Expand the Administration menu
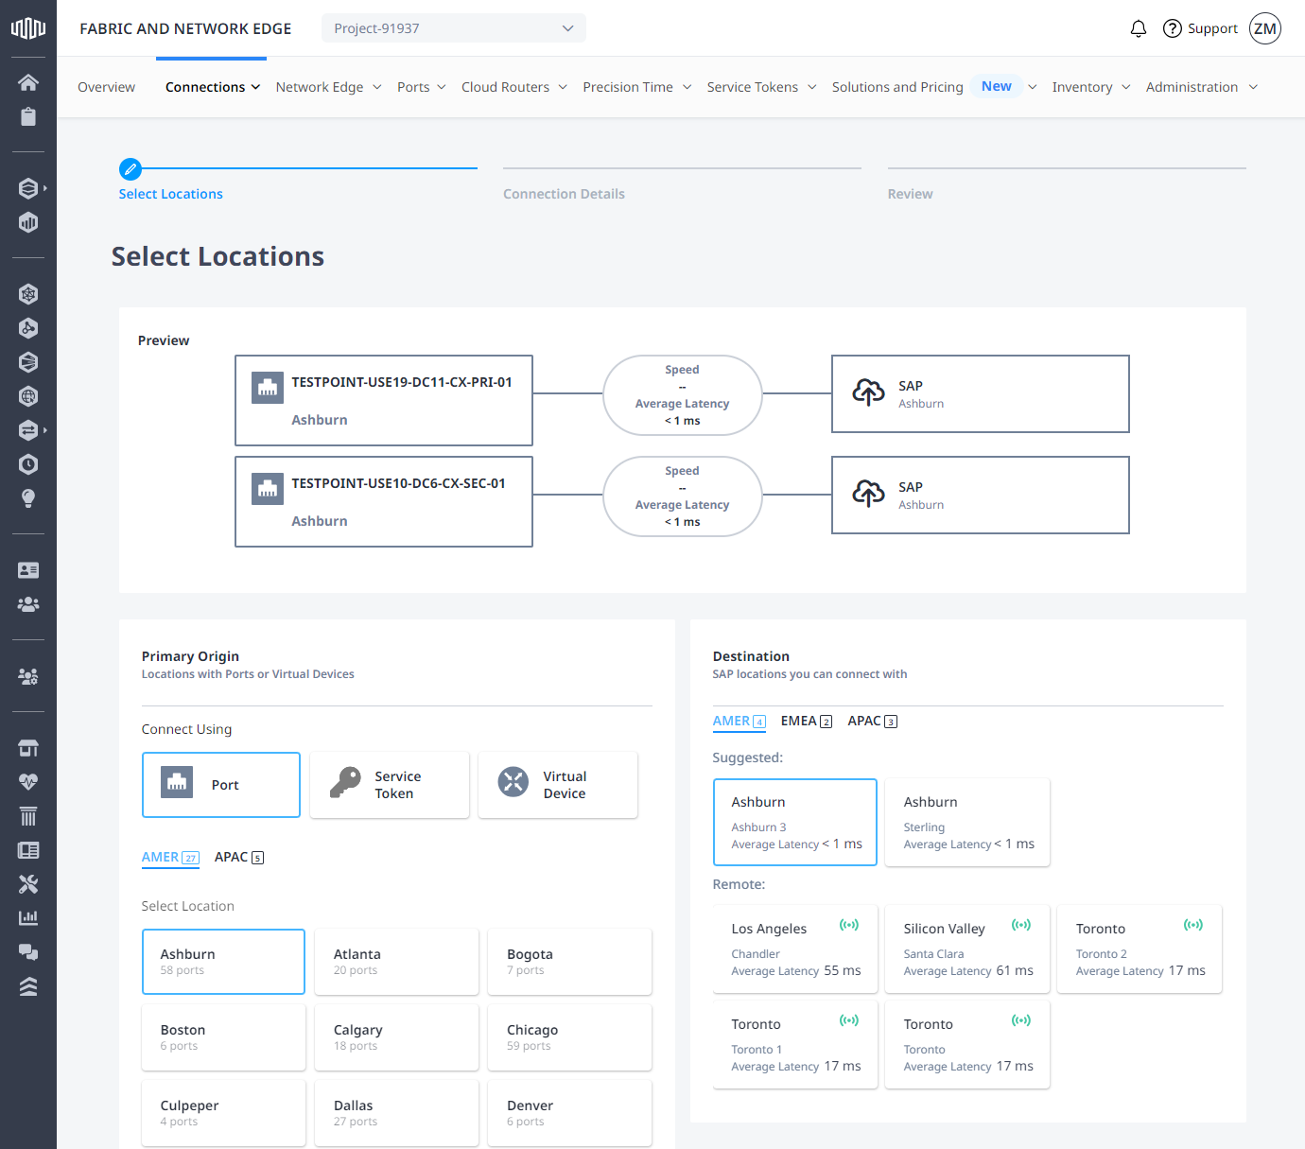Viewport: 1305px width, 1149px height. (x=1202, y=87)
